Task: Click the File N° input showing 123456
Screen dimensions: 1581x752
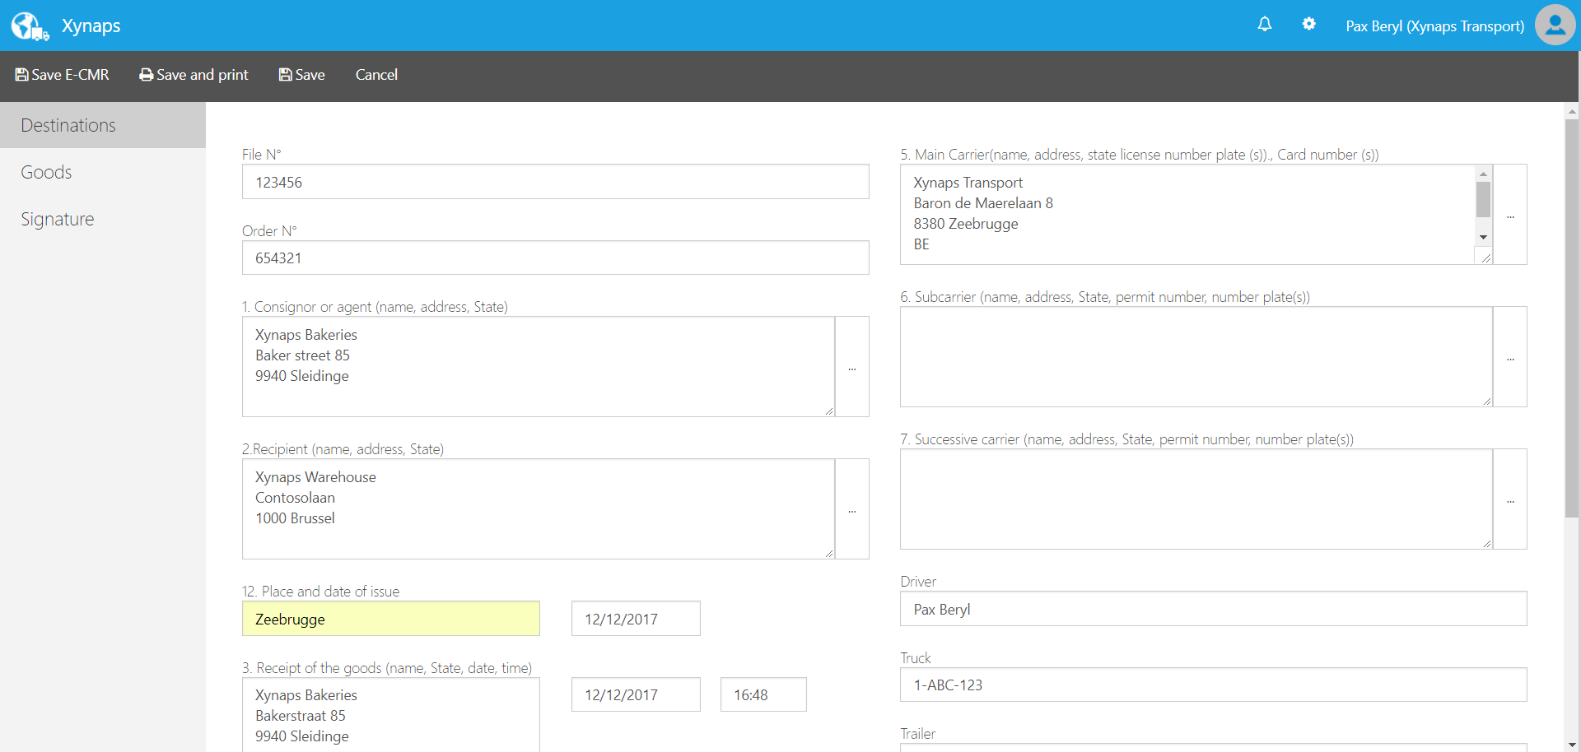Action: 555,182
